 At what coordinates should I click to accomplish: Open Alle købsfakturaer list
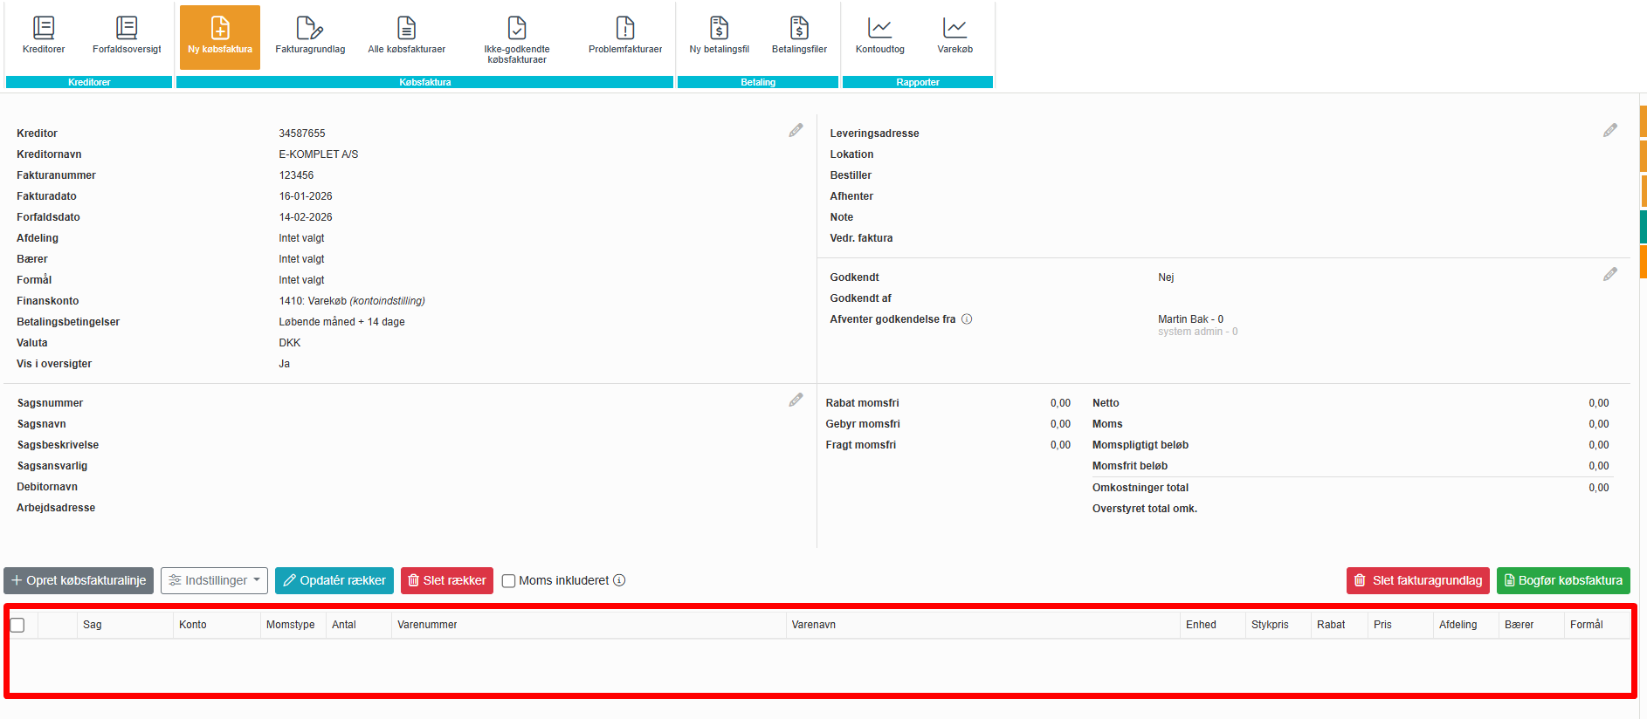point(406,36)
